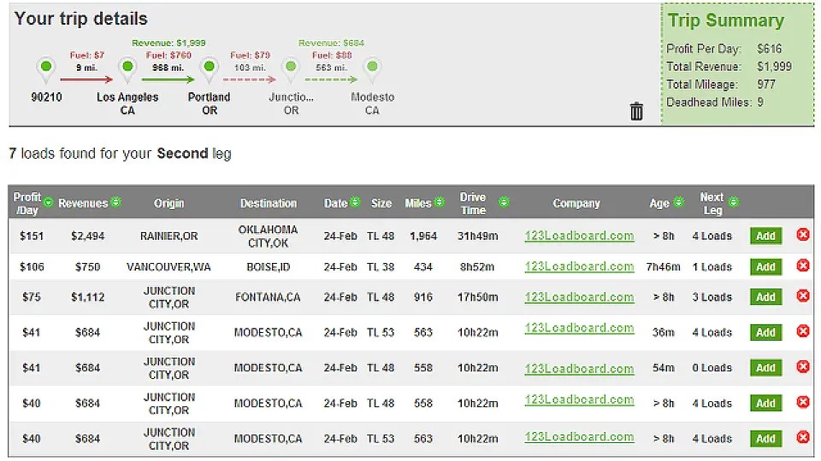The image size is (821, 461).
Task: Remove the Rainier,OR load row
Action: coord(803,235)
